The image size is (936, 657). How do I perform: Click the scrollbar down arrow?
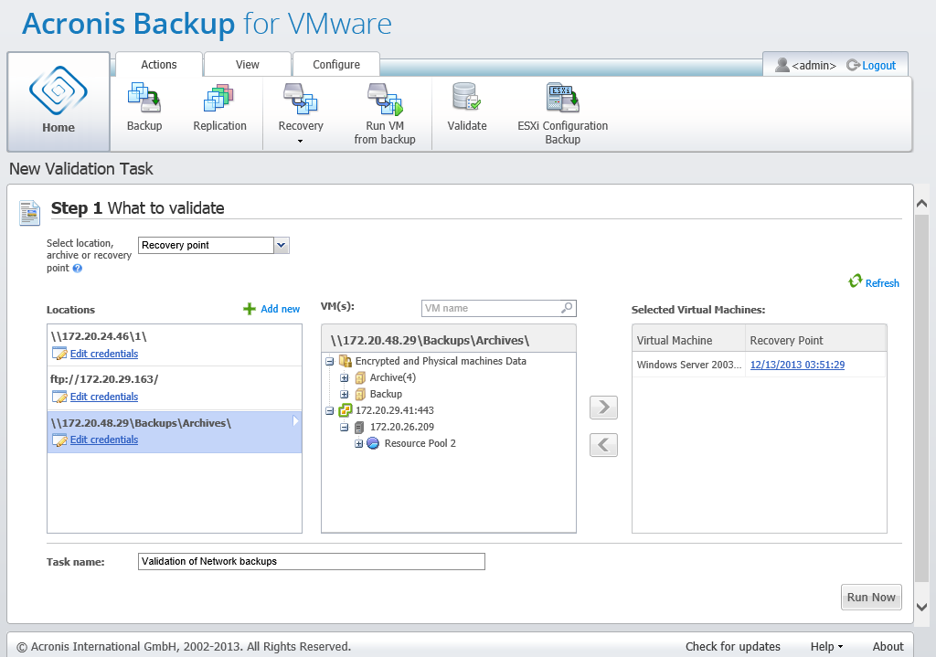pos(921,607)
